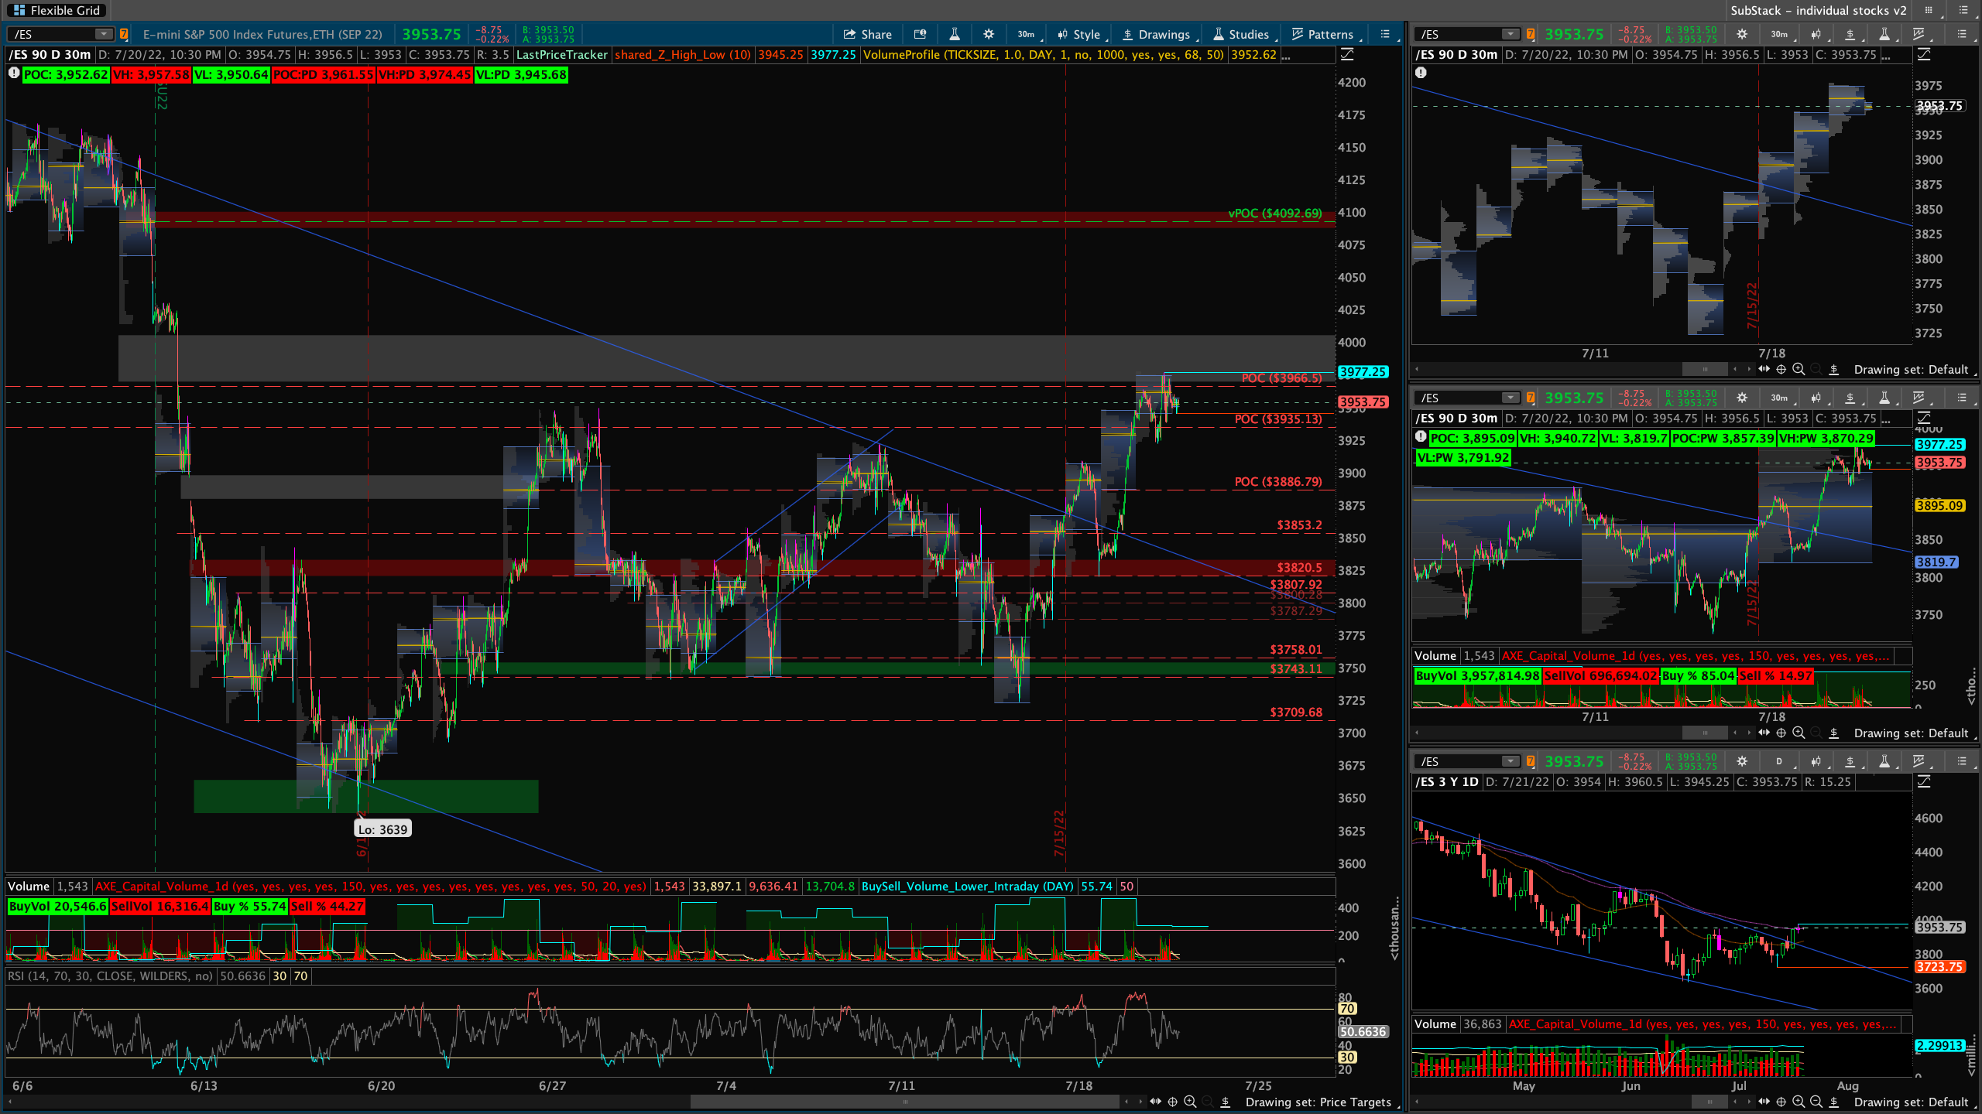This screenshot has height=1114, width=1982.
Task: Click the Flexible Grid icon at top left
Action: point(20,10)
